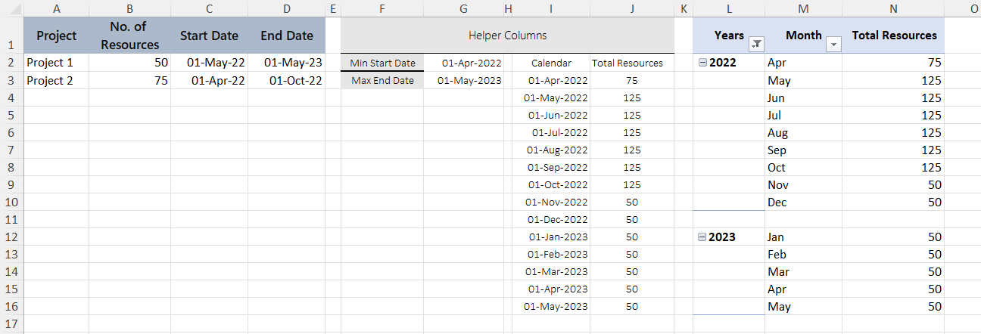This screenshot has height=334, width=981.
Task: Select calendar date 01-Sep-2022
Action: [551, 167]
